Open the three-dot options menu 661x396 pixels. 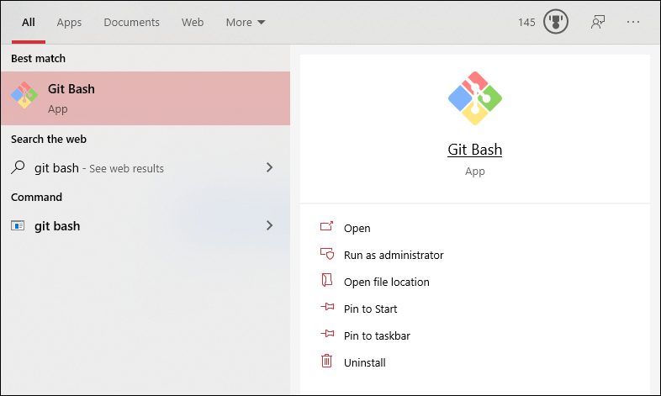click(x=632, y=22)
